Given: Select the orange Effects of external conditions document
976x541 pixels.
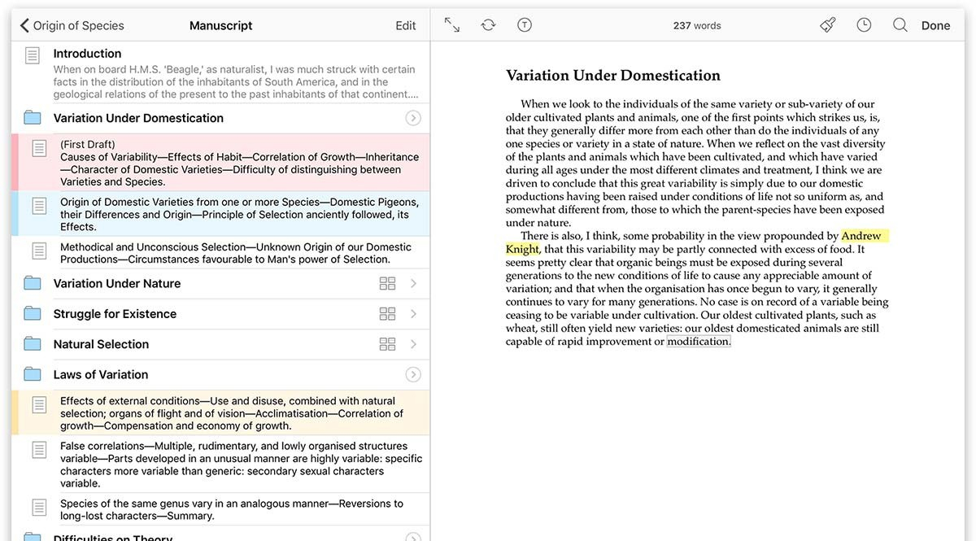Looking at the screenshot, I should pos(220,412).
